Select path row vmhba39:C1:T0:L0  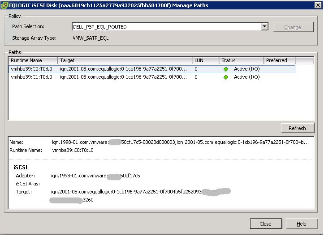pos(152,77)
